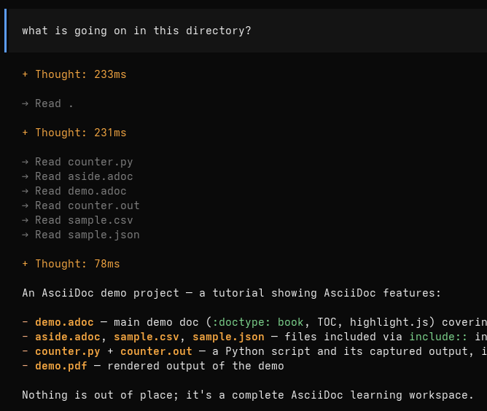
Task: Click 'demo.adoc' in the summary list
Action: (x=64, y=322)
